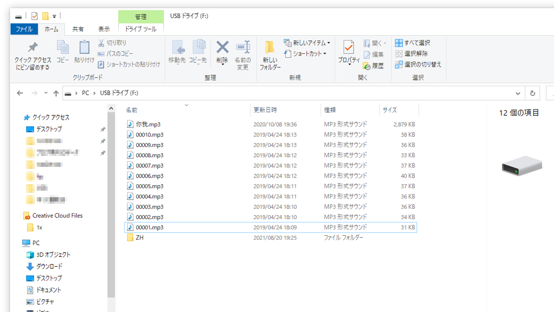The width and height of the screenshot is (554, 312).
Task: Click the Copy icon in the ribbon
Action: [x=63, y=48]
